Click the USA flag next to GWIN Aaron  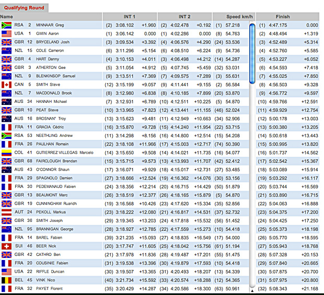(7, 33)
